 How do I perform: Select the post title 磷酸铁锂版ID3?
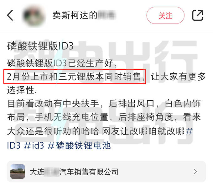tap(40, 46)
